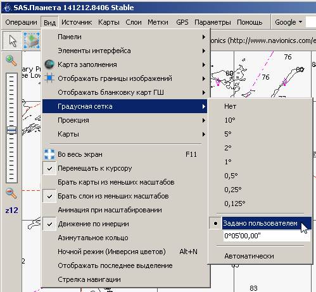Click the globe icon beside Карта заполнения
316x292 pixels.
click(x=49, y=64)
